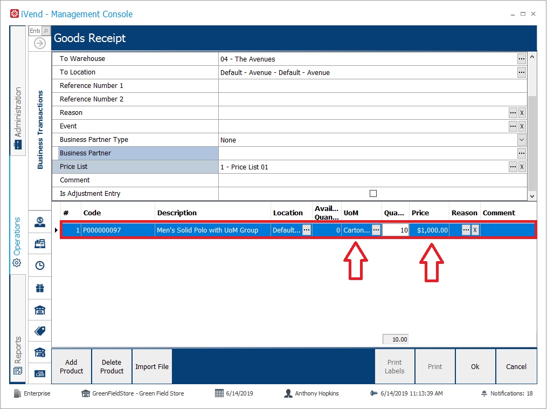Click the Reference Number 2 input field
Image resolution: width=547 pixels, height=409 pixels.
[372, 99]
